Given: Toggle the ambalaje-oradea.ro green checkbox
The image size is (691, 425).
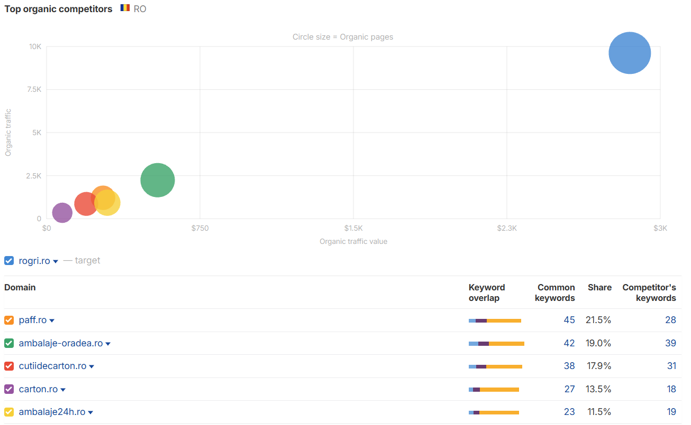Looking at the screenshot, I should (x=9, y=343).
